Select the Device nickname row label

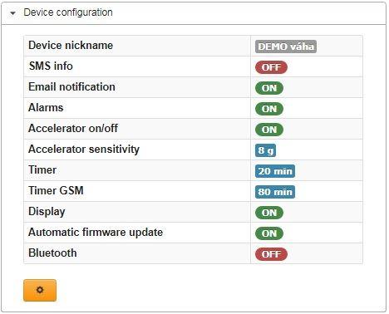coord(71,46)
